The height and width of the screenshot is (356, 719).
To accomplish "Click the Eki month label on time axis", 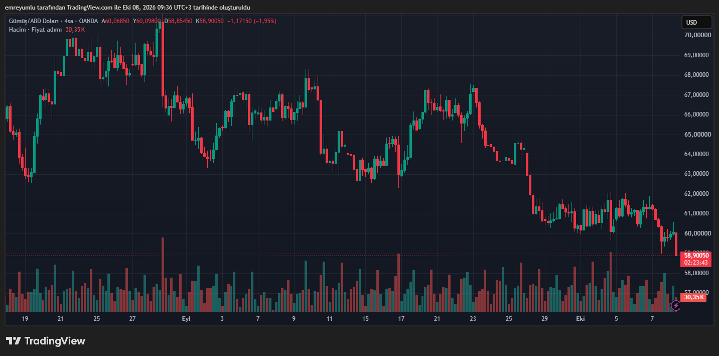I will coord(581,319).
